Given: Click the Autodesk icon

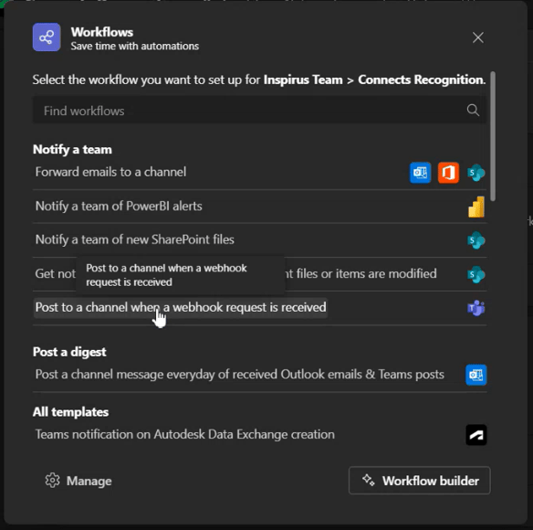Looking at the screenshot, I should pos(476,435).
